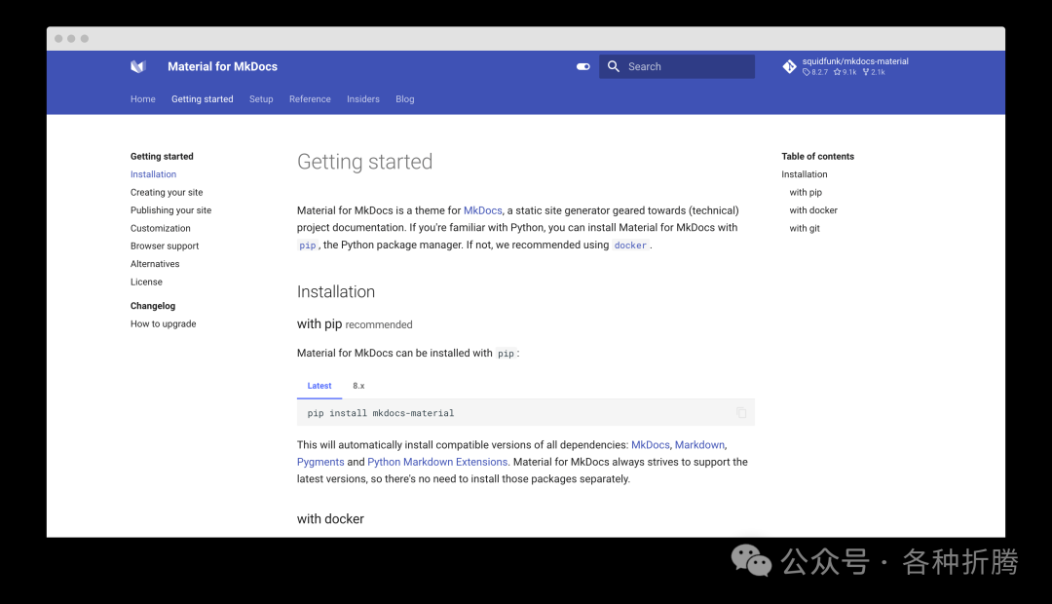Viewport: 1052px width, 604px height.
Task: Open the Browser support page
Action: 165,246
